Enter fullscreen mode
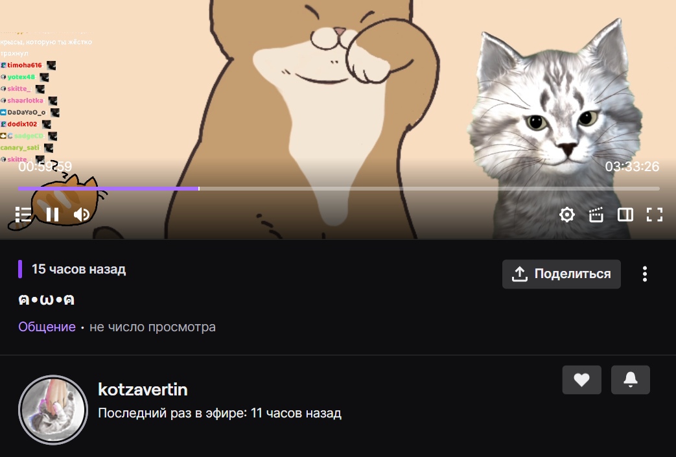676x457 pixels. (655, 215)
